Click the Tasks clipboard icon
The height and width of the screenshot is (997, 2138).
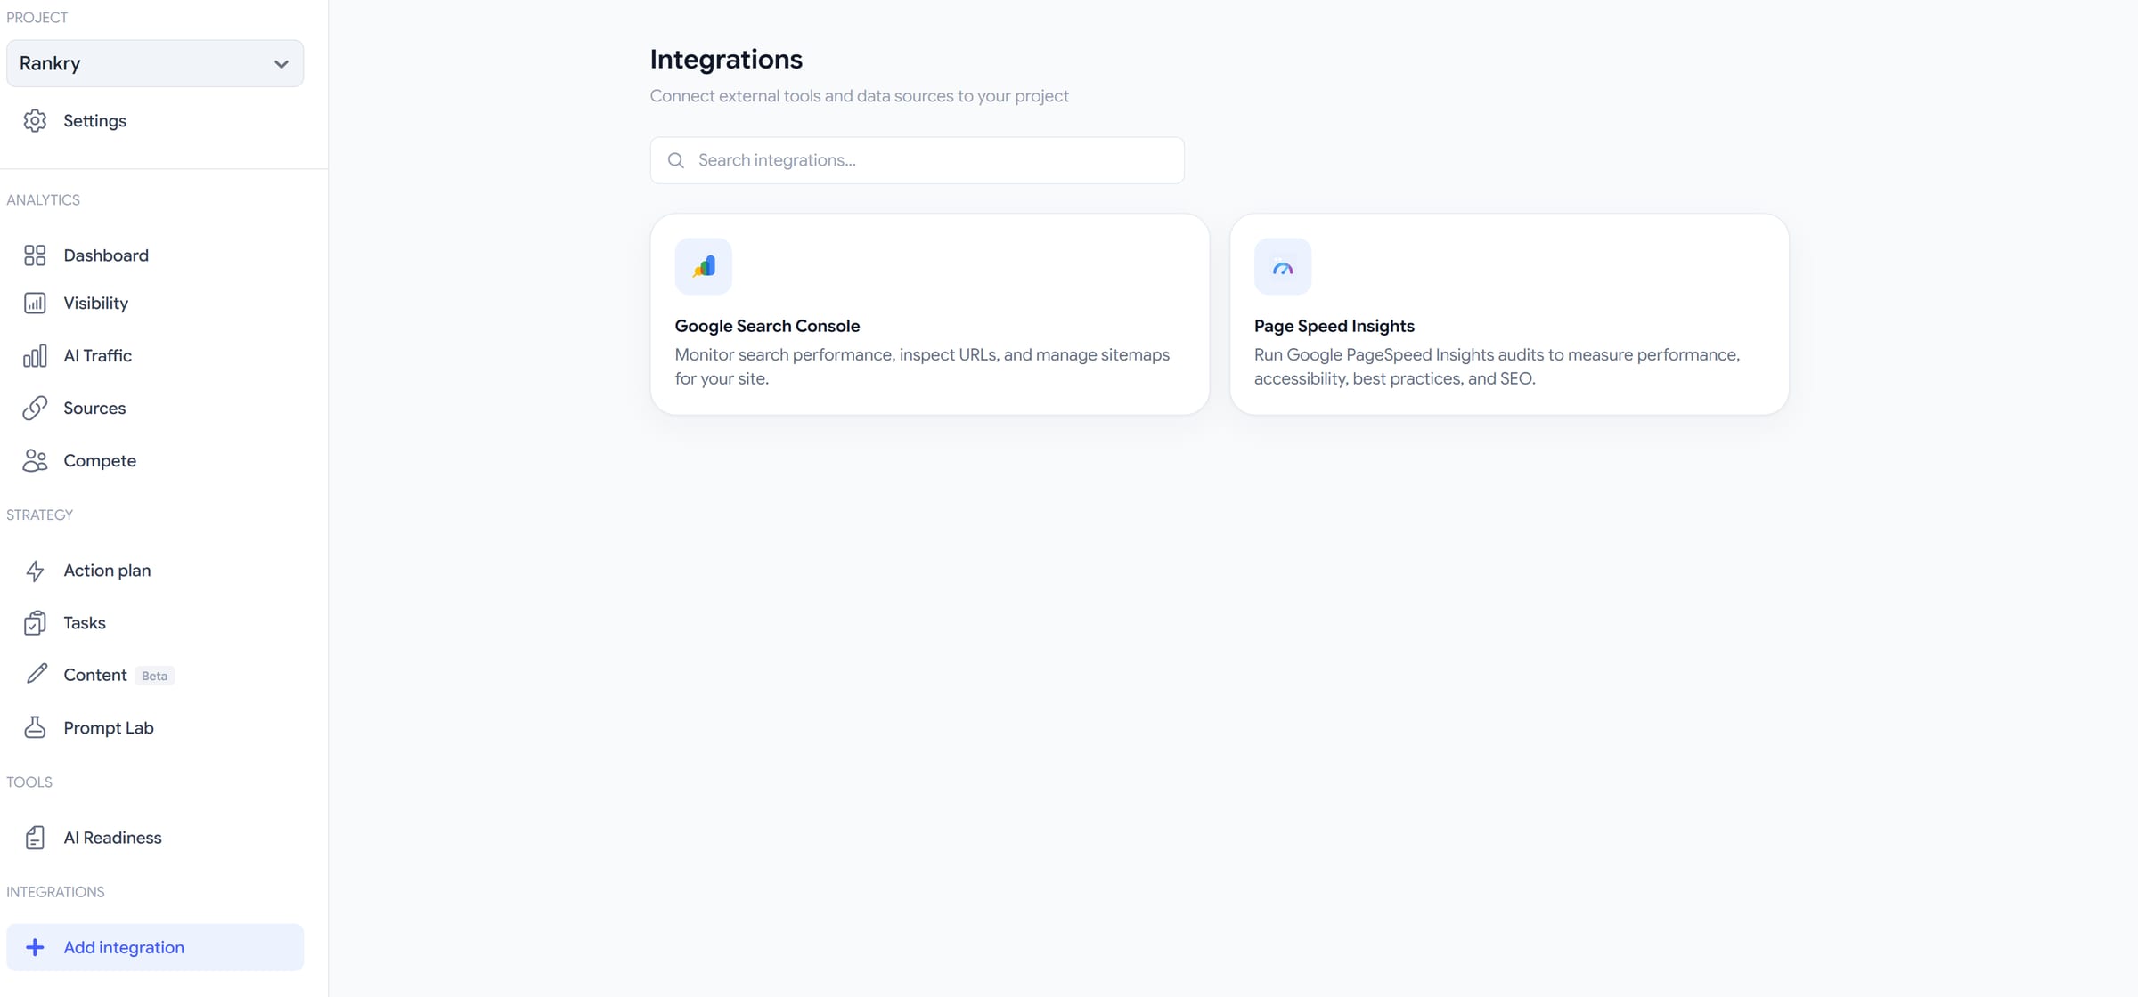[35, 623]
